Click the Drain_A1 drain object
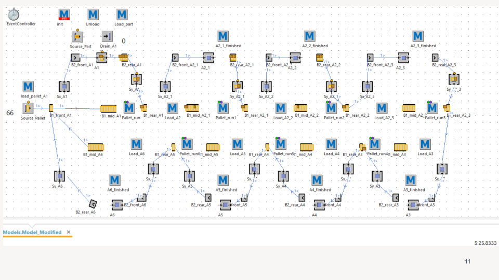Viewport: 499px width, 280px height. 107,36
